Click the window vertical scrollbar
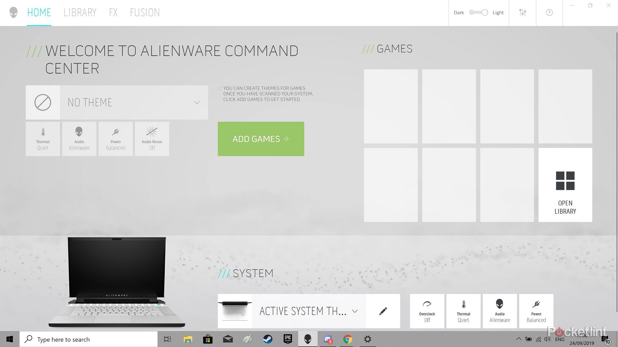 (617, 172)
